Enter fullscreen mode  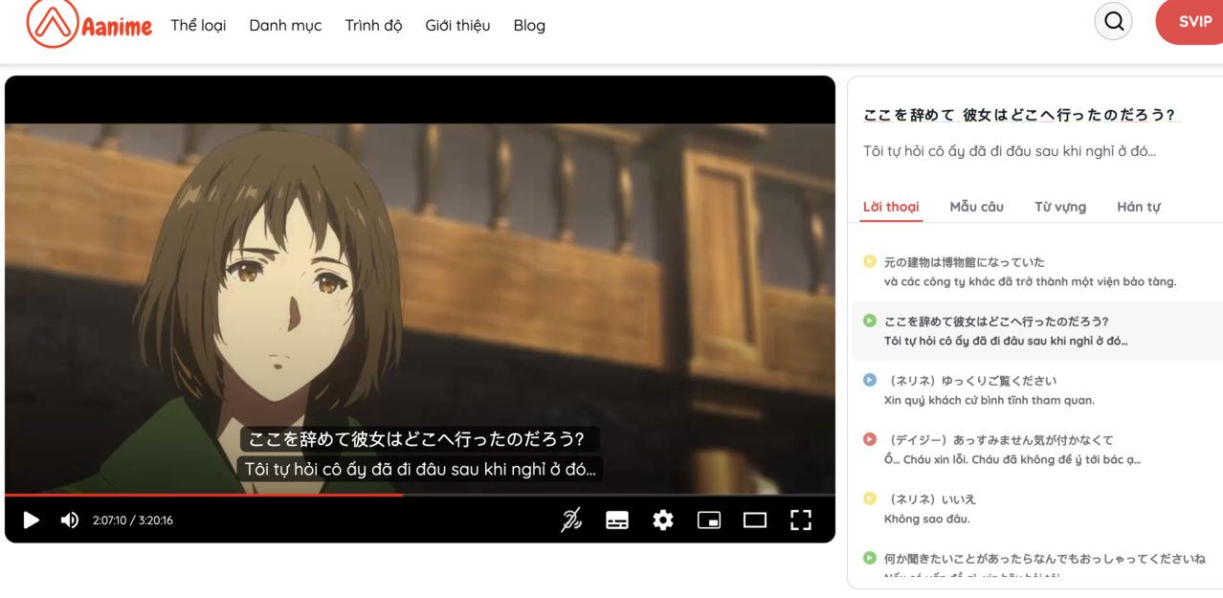click(x=801, y=520)
